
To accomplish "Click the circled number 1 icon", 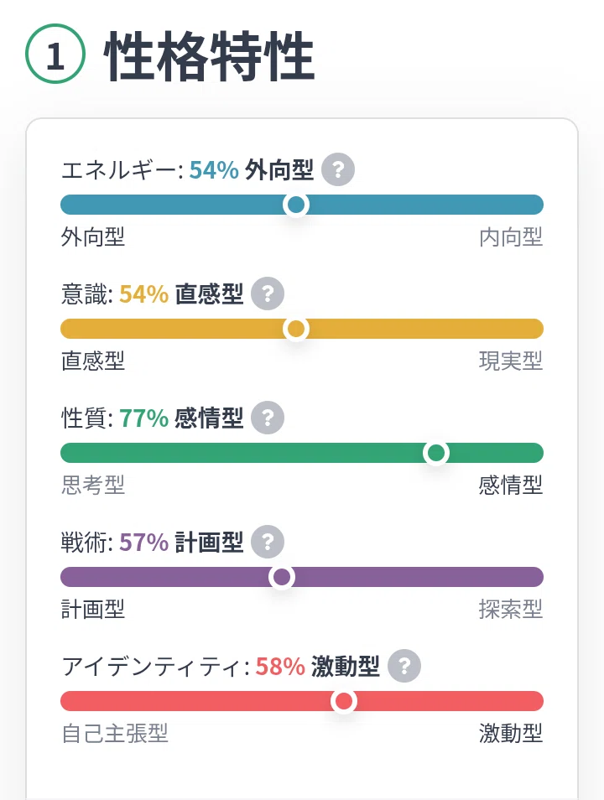I will click(55, 54).
